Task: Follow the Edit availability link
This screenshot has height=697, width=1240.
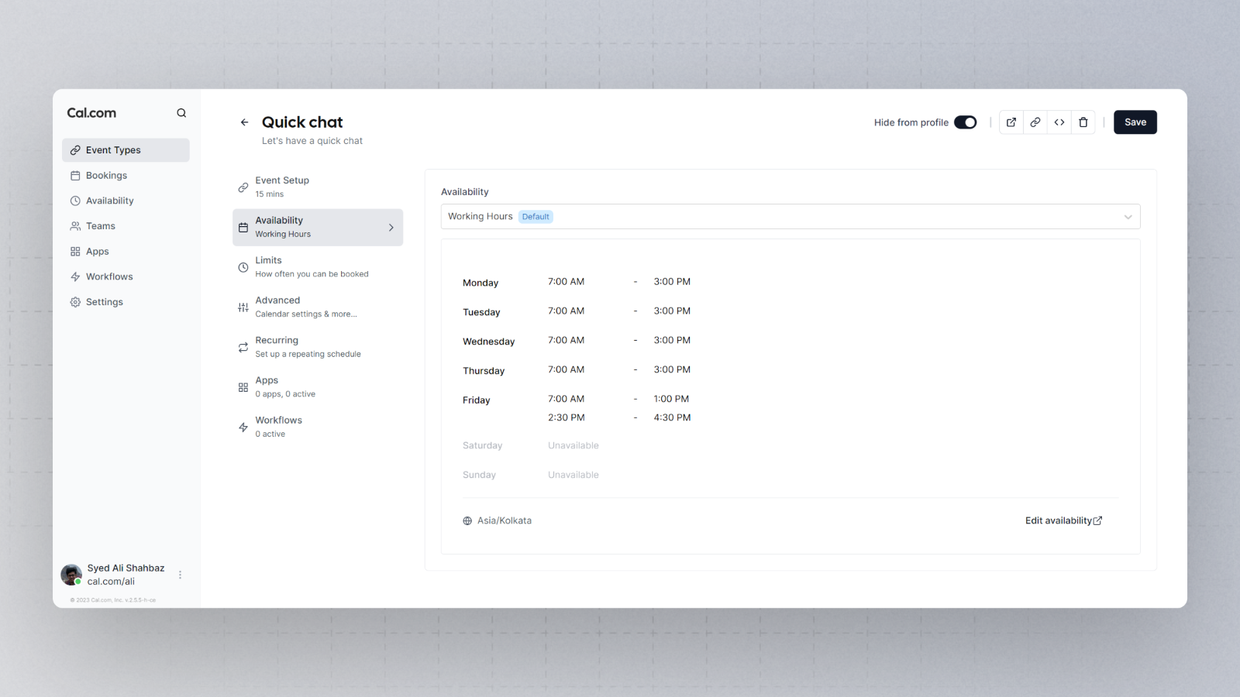Action: pos(1063,521)
